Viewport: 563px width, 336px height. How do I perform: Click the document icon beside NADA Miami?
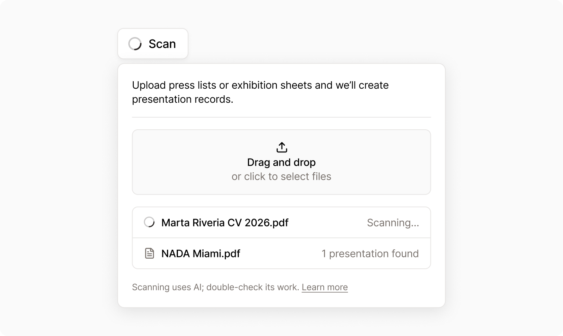coord(149,253)
